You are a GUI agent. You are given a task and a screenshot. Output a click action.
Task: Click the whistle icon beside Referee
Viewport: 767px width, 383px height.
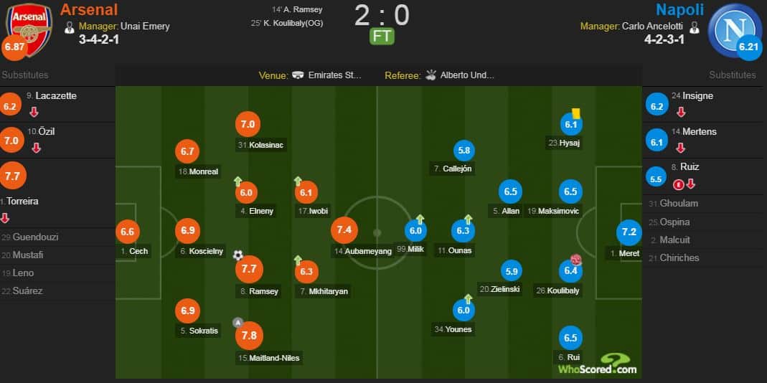tap(431, 75)
